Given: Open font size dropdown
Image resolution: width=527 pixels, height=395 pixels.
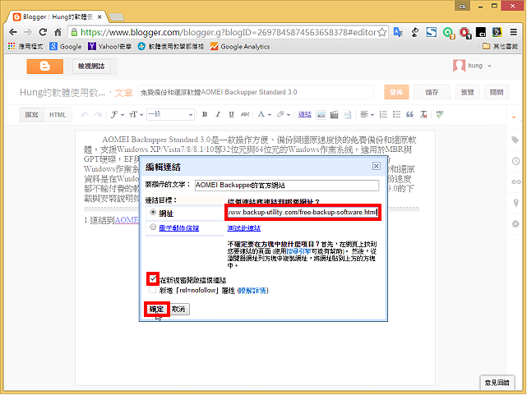Looking at the screenshot, I should (x=136, y=115).
